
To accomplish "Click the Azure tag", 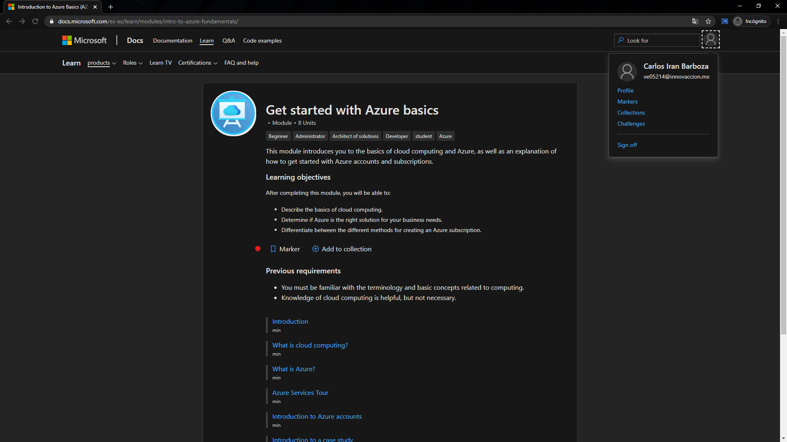I will (445, 136).
